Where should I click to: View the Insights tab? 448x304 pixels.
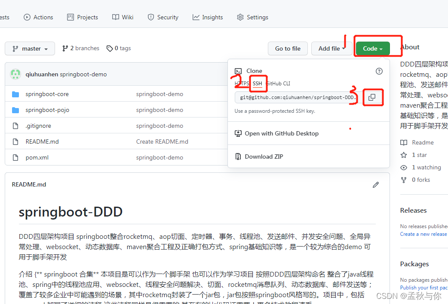pos(208,17)
